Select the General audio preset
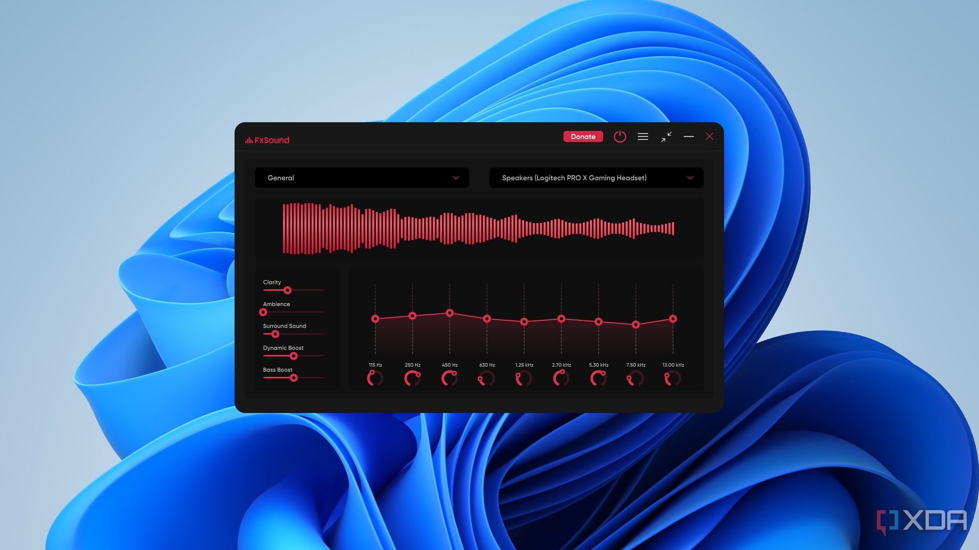 (x=363, y=177)
